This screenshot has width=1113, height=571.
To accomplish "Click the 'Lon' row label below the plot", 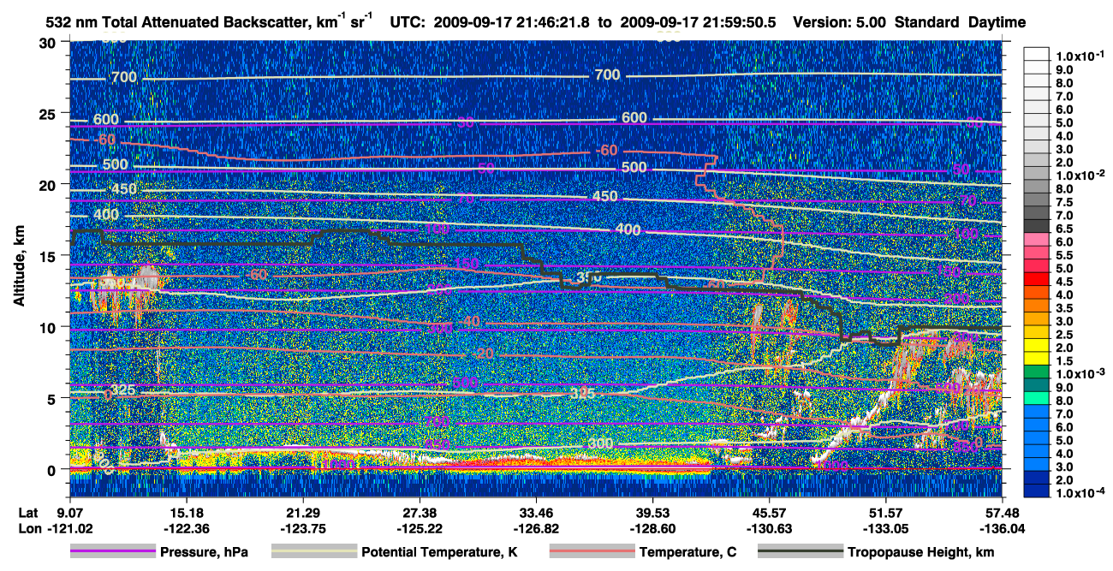I will point(29,529).
